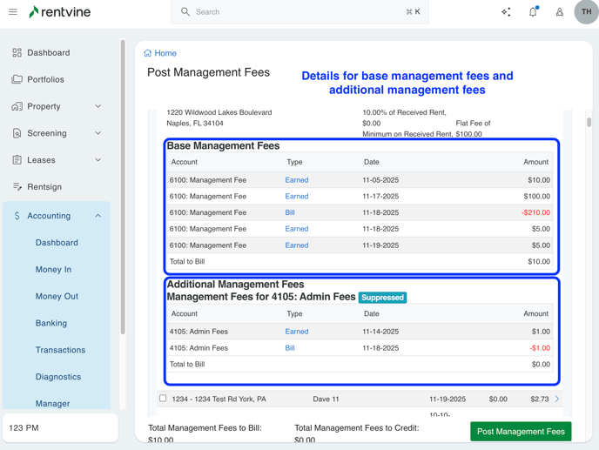
Task: Expand the Screening menu
Action: pos(98,133)
